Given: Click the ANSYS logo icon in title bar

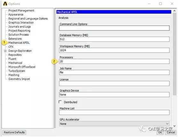Looking at the screenshot, I should tap(5, 4).
